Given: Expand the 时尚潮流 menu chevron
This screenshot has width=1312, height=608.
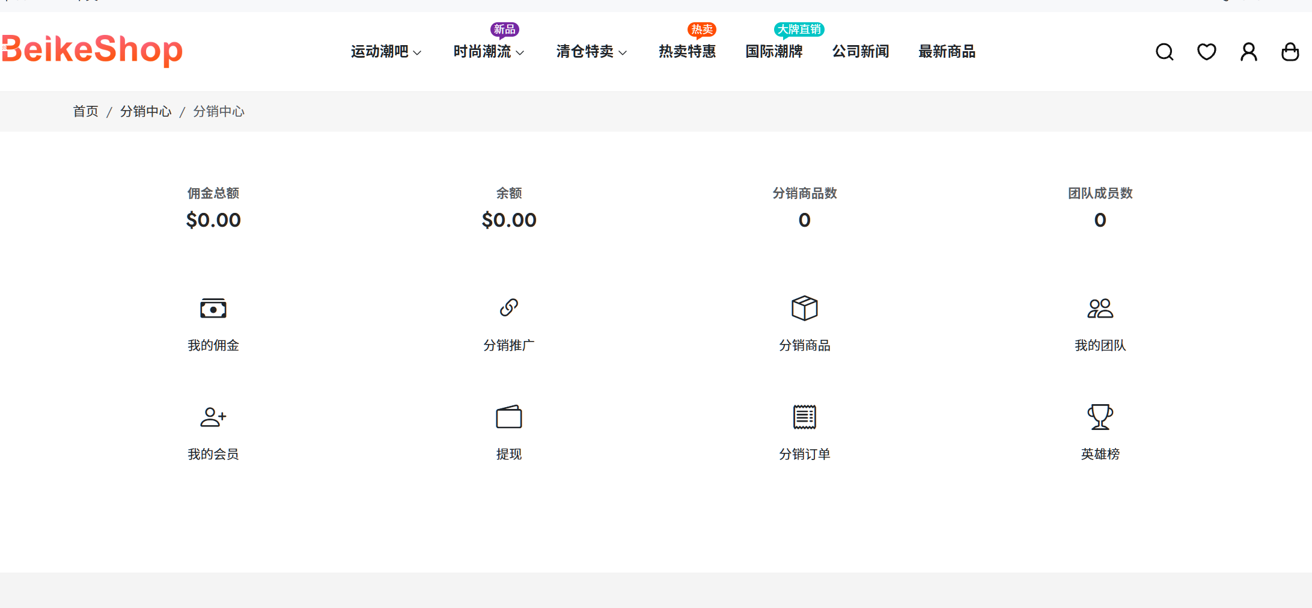Looking at the screenshot, I should coord(520,53).
